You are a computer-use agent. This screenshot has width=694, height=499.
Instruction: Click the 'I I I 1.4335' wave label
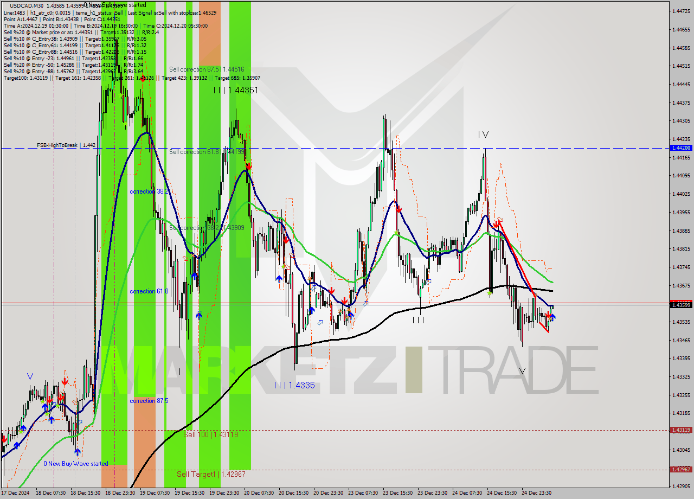(294, 385)
